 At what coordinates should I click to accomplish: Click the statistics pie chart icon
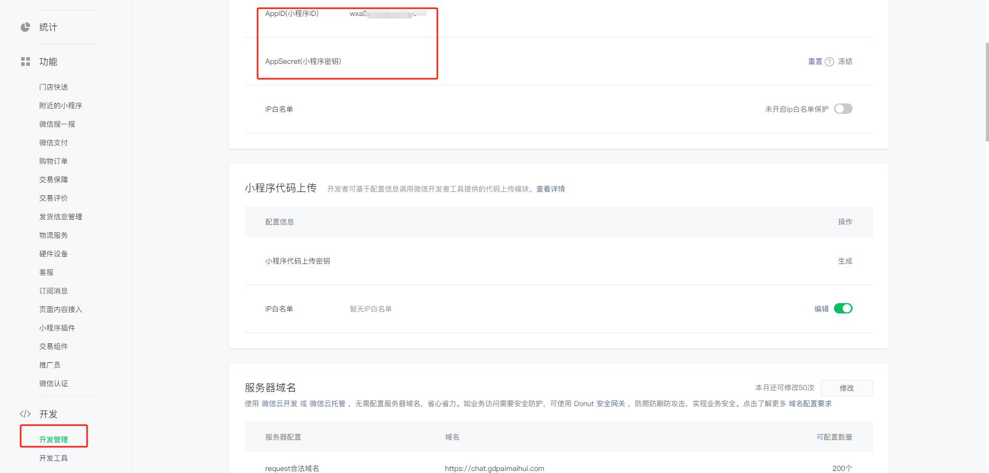(25, 27)
